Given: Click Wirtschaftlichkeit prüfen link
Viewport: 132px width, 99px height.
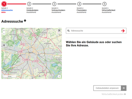Looking at the screenshot, I should point(114,94).
